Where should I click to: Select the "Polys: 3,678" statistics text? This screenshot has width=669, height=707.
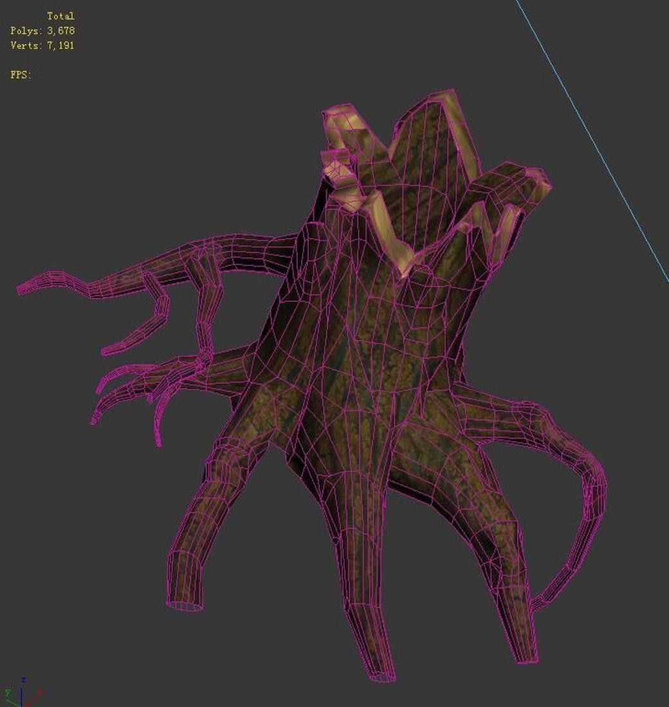click(42, 31)
